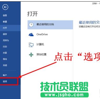Select 导出 in the sidebar
This screenshot has height=99, width=100.
pos(5,59)
